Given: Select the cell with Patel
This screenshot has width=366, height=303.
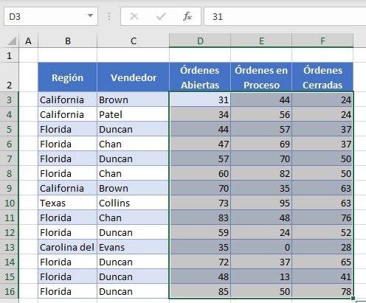Looking at the screenshot, I should (134, 114).
